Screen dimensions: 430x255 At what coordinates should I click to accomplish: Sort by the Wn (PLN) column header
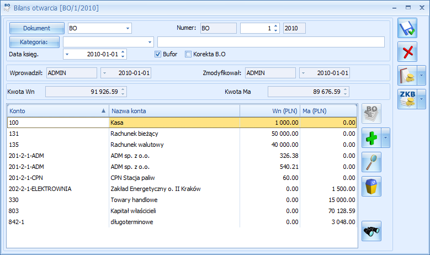click(x=270, y=111)
